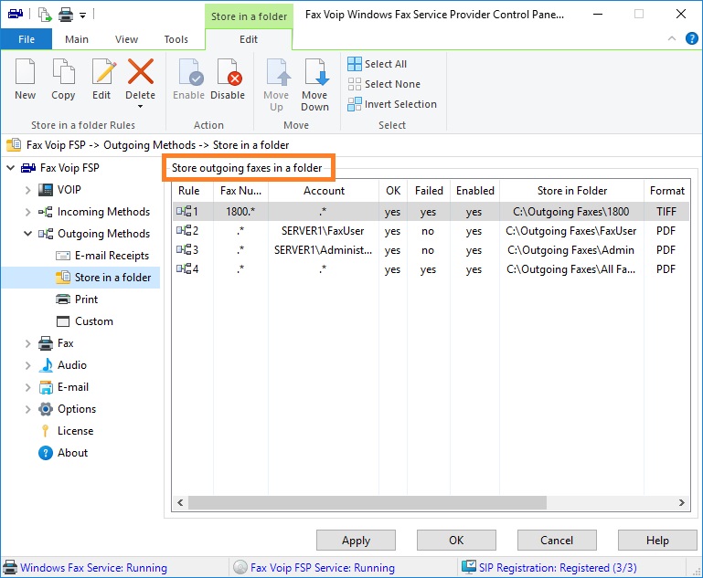Click the Enable rule icon
703x578 pixels.
[190, 71]
